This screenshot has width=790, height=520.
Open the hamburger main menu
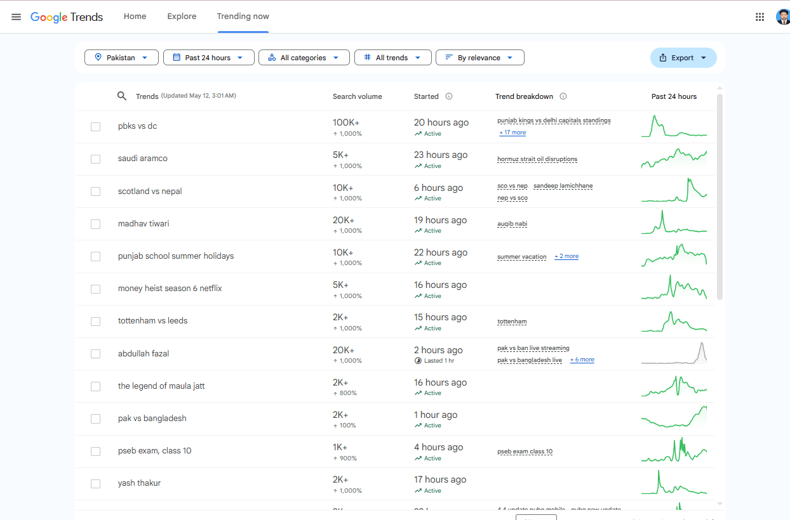coord(17,17)
